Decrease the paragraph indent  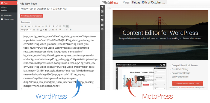57,30
